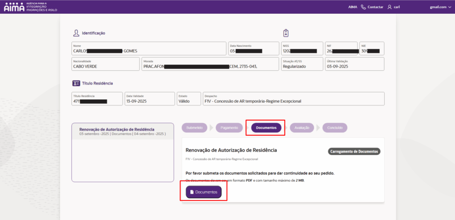Go to the active Documentos step
455x220 pixels.
pyautogui.click(x=266, y=128)
